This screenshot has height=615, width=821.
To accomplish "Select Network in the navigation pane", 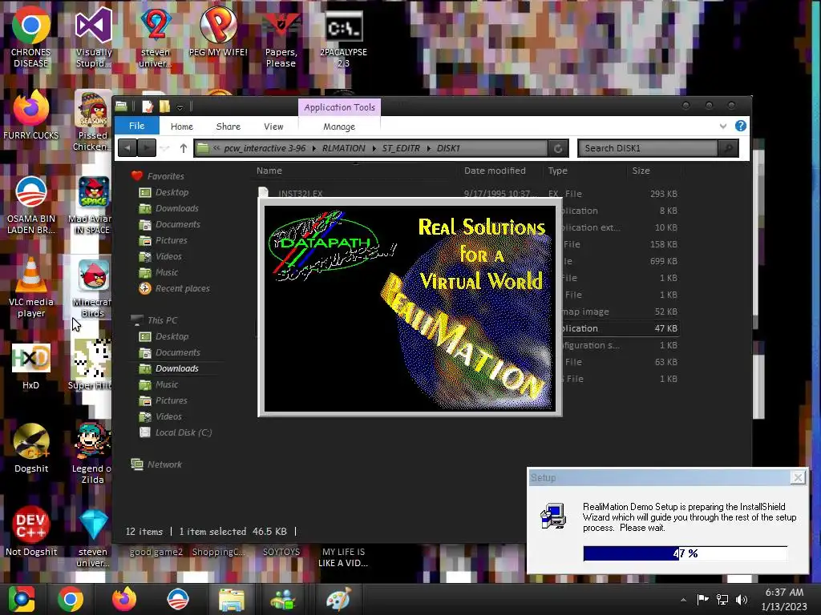I will (x=164, y=464).
